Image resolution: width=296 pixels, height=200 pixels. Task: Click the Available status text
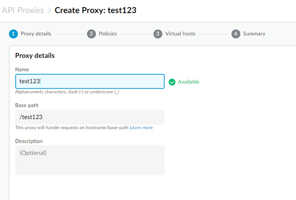click(188, 82)
